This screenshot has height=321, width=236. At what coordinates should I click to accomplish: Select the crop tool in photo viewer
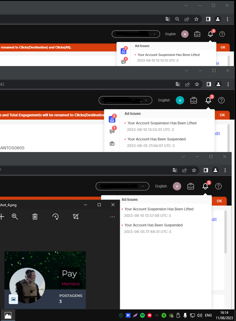click(76, 217)
